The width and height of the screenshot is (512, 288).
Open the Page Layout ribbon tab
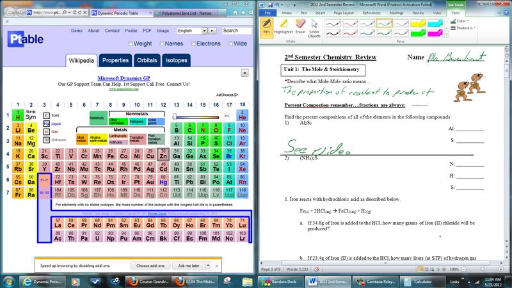click(x=344, y=13)
